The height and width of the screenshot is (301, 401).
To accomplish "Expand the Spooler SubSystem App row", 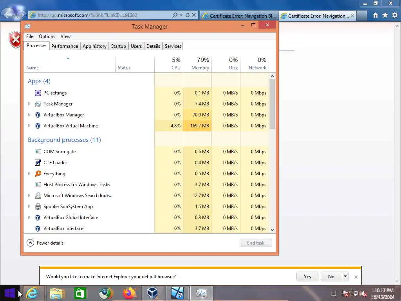I will click(x=29, y=207).
